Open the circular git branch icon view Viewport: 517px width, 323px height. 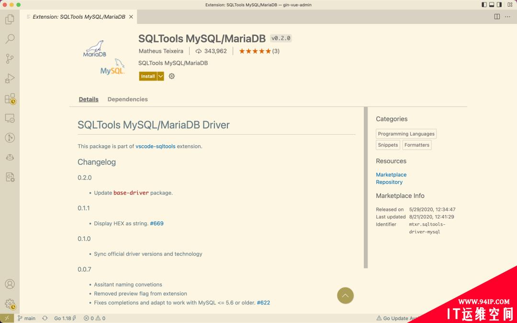click(10, 138)
